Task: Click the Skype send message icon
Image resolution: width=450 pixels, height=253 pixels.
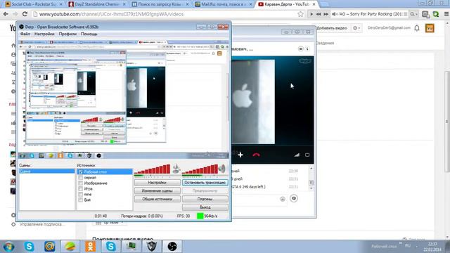Action: (294, 198)
